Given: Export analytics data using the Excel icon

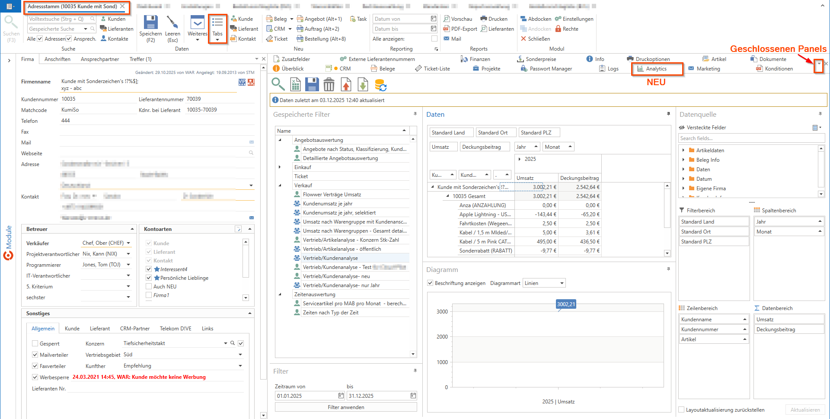Looking at the screenshot, I should (295, 84).
